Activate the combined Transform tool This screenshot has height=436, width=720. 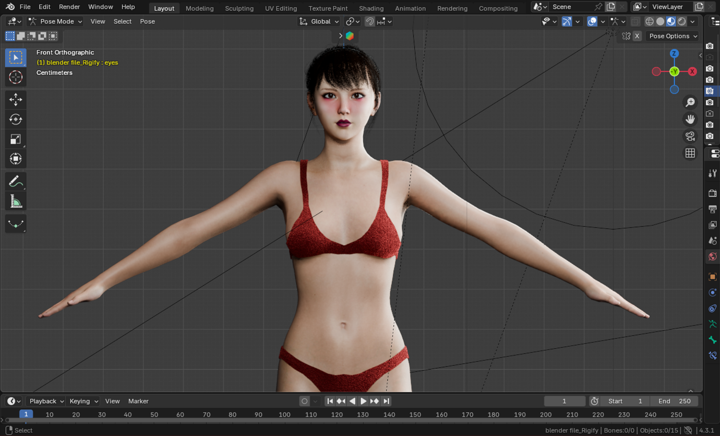[16, 159]
